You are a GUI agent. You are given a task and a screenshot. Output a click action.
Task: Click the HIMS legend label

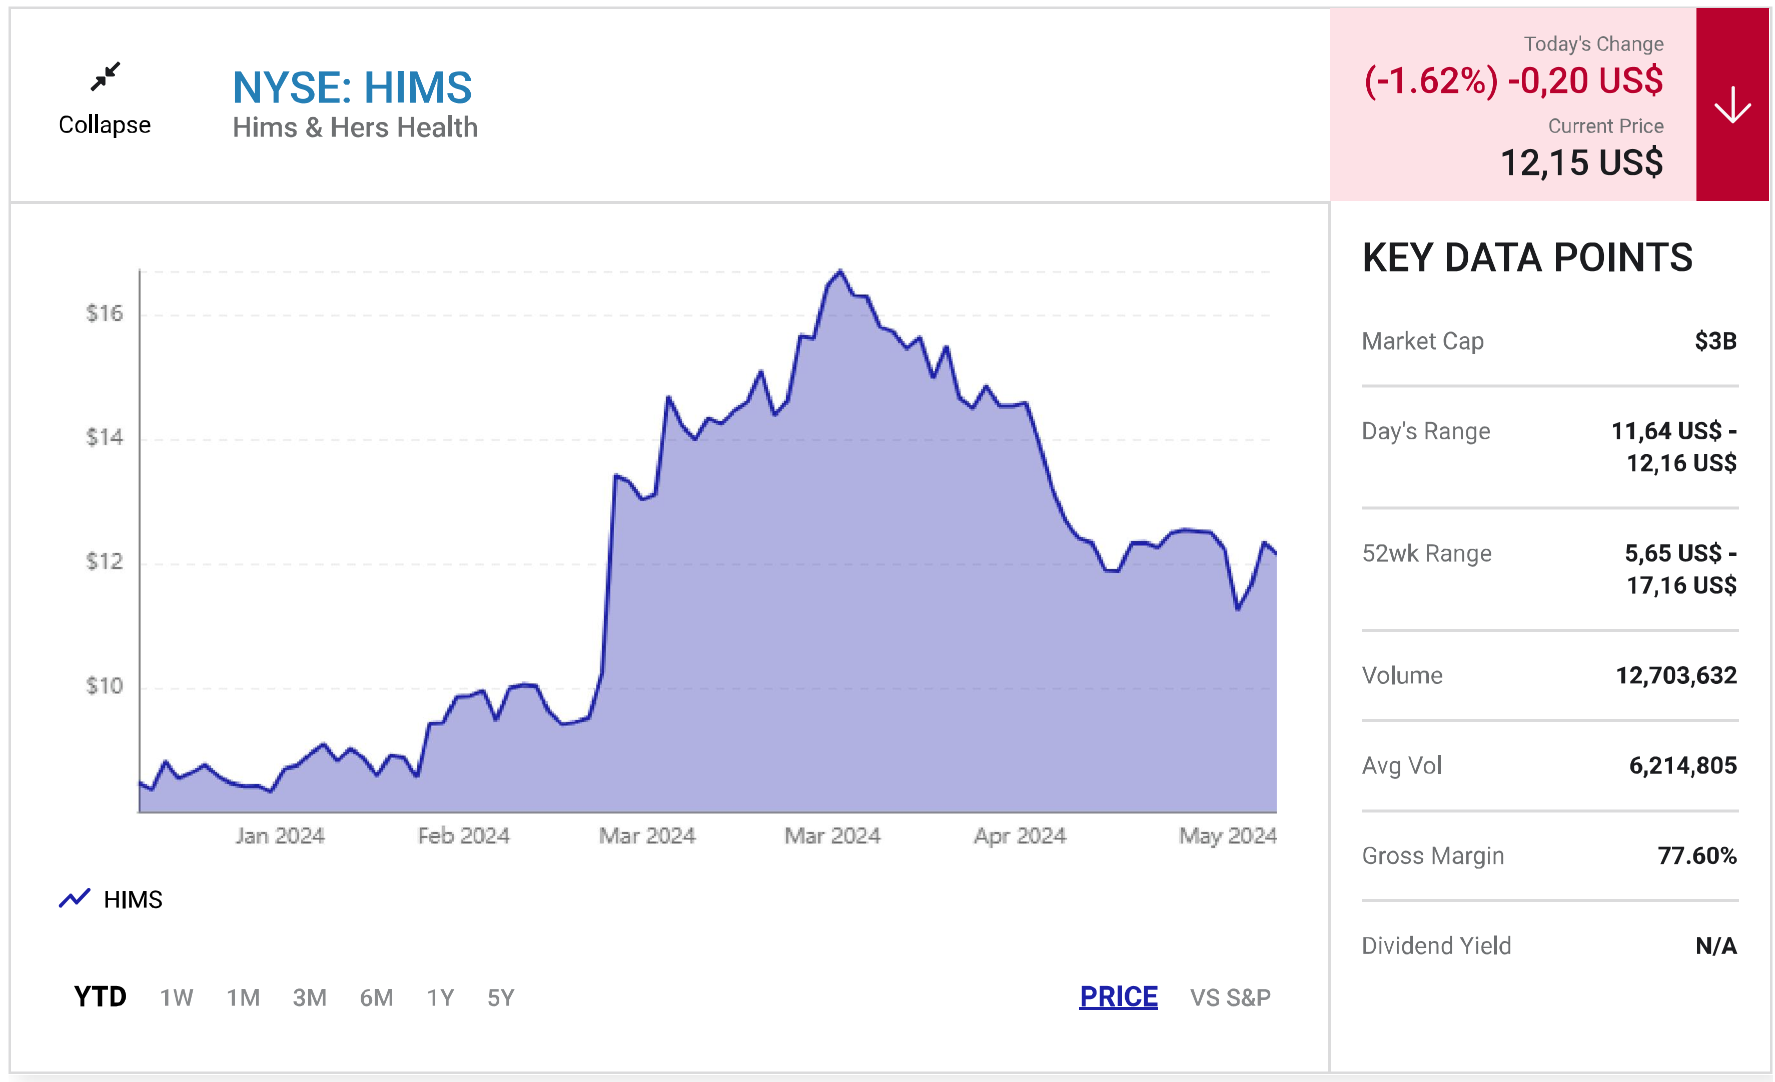(133, 899)
